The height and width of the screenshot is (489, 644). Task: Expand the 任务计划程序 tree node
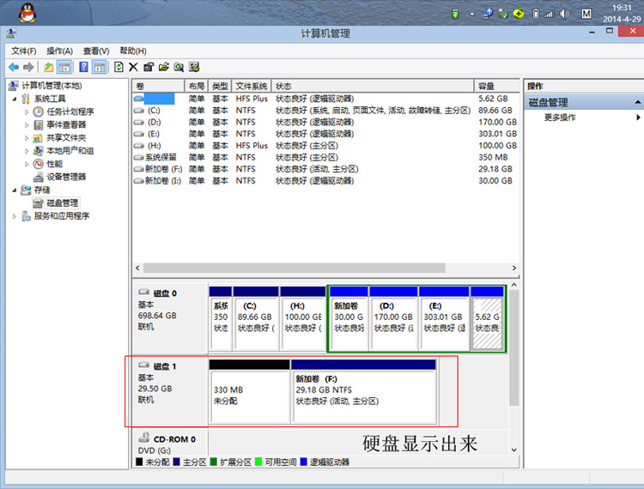[x=27, y=112]
